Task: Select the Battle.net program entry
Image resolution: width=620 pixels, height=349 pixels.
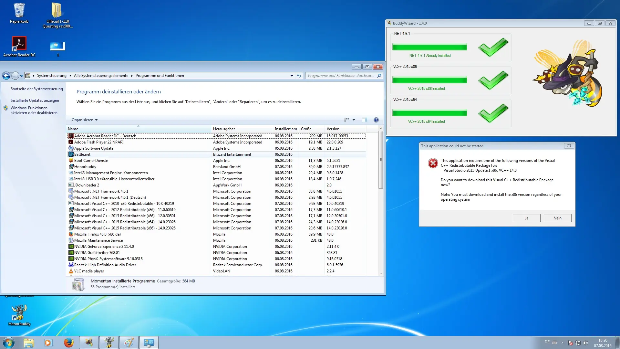Action: [216, 154]
